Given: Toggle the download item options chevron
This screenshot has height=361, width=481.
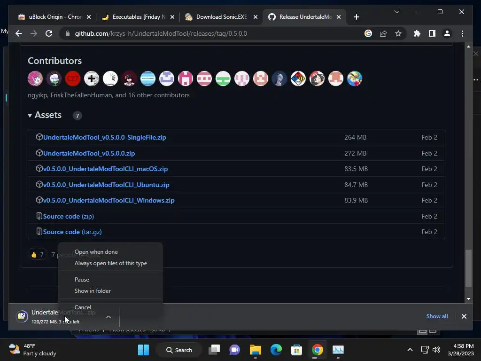Looking at the screenshot, I should point(109,317).
